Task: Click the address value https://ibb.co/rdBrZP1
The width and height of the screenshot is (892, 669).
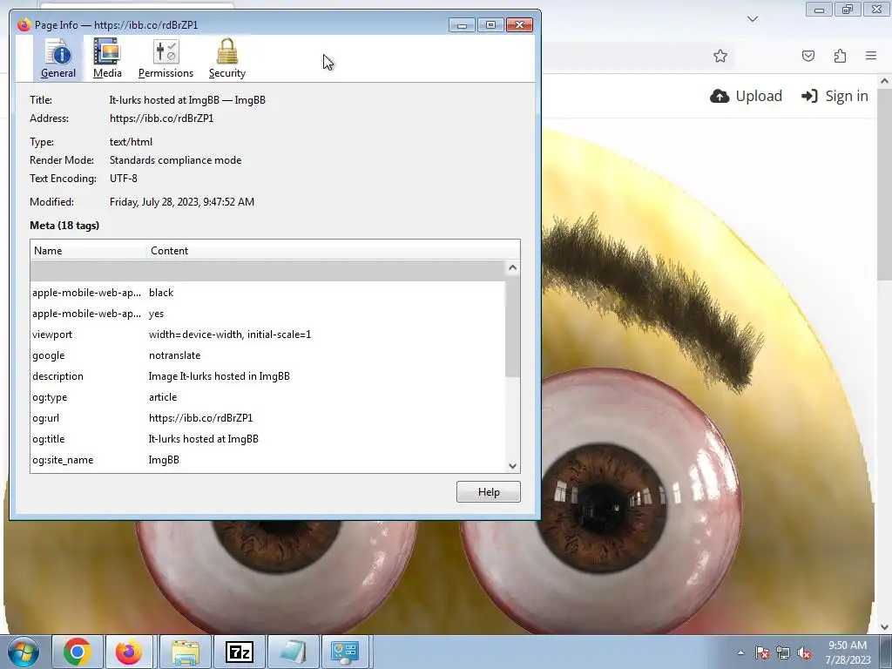Action: coord(161,118)
